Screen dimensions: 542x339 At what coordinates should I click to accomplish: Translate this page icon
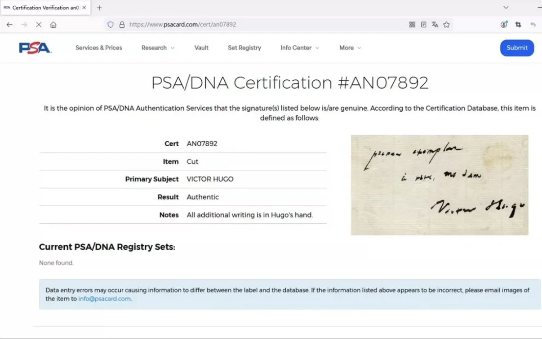(x=435, y=25)
